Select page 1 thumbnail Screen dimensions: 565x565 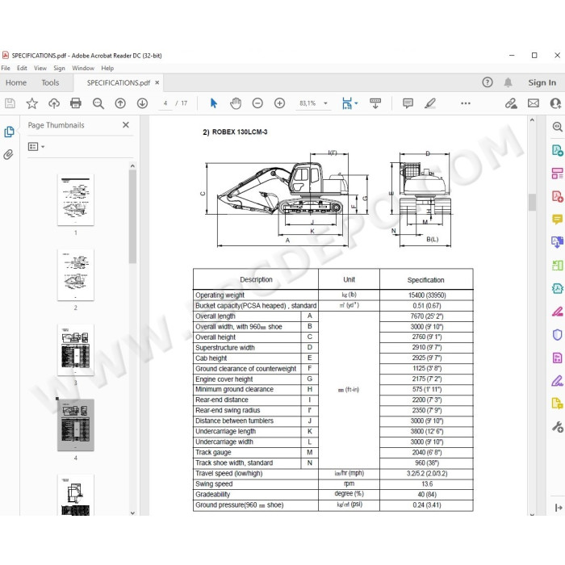click(76, 200)
